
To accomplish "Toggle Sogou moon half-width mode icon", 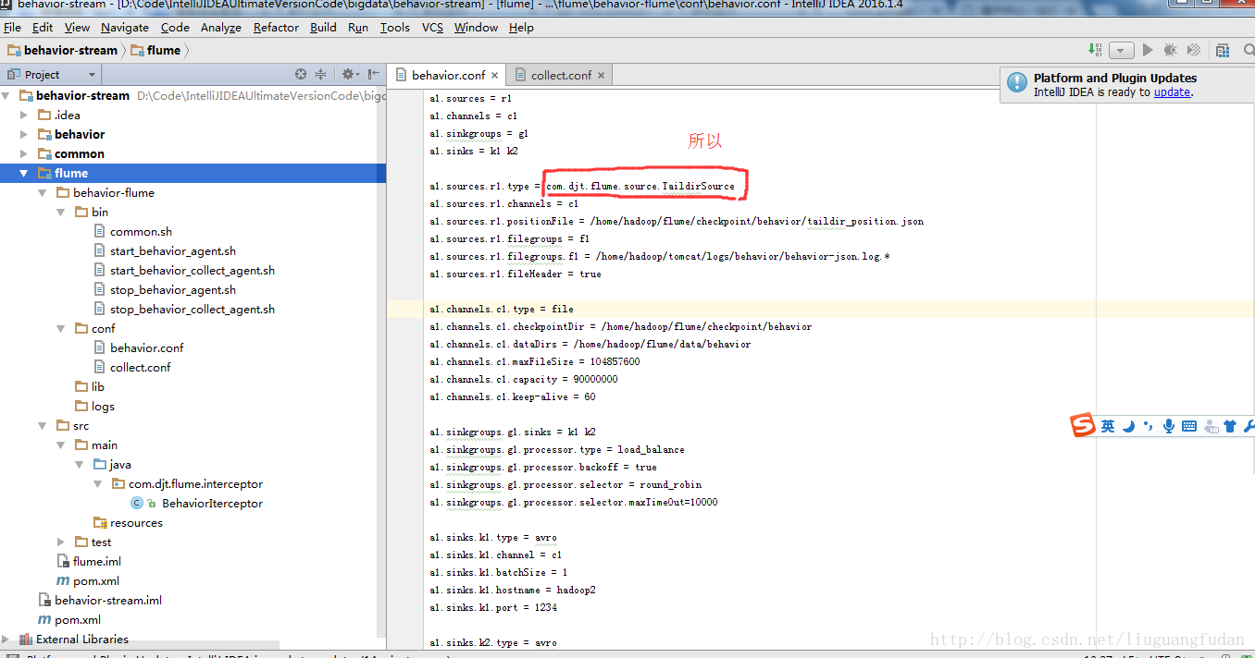I will pyautogui.click(x=1129, y=426).
